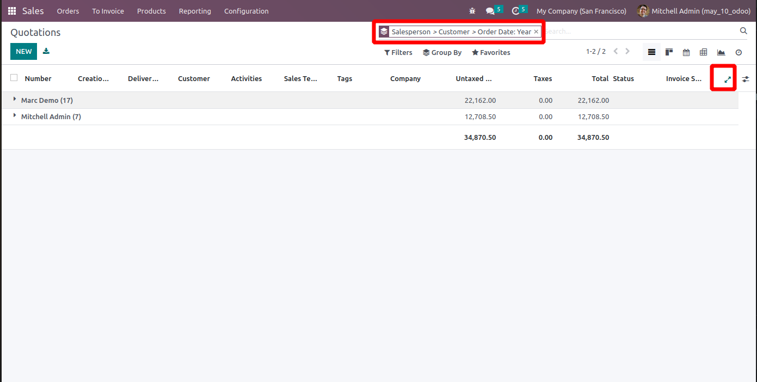The width and height of the screenshot is (757, 382).
Task: Open the Reporting menu
Action: pos(195,11)
